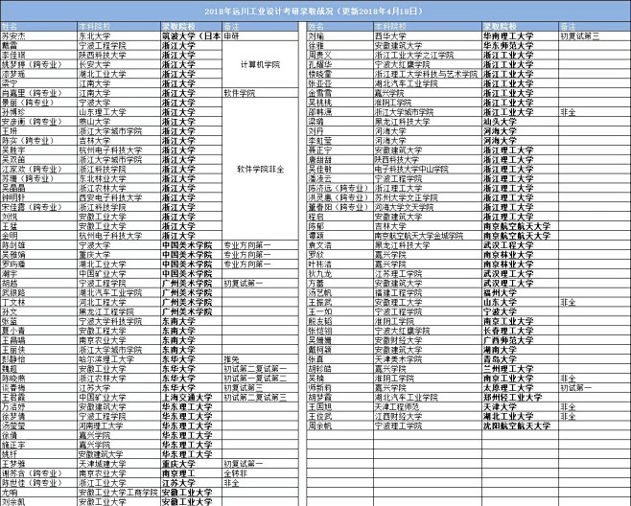Click the cell 山东理工大学
Image resolution: width=631 pixels, height=506 pixels.
119,112
